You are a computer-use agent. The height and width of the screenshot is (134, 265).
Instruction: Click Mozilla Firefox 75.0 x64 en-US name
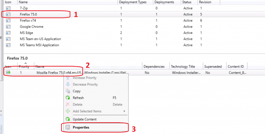59,73
